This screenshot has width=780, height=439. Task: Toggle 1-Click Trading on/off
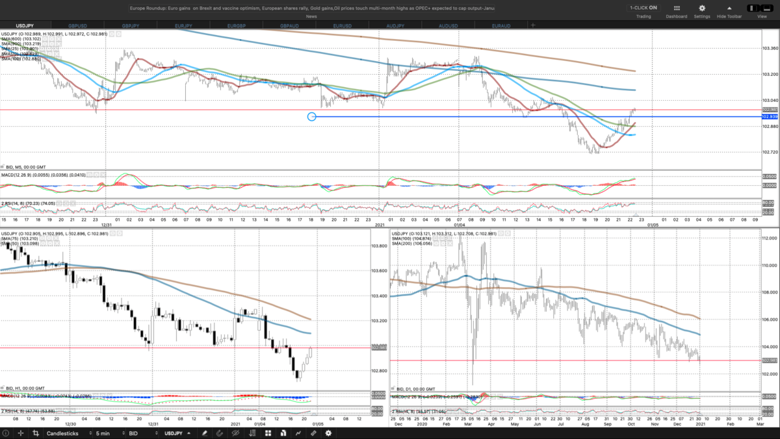[643, 8]
